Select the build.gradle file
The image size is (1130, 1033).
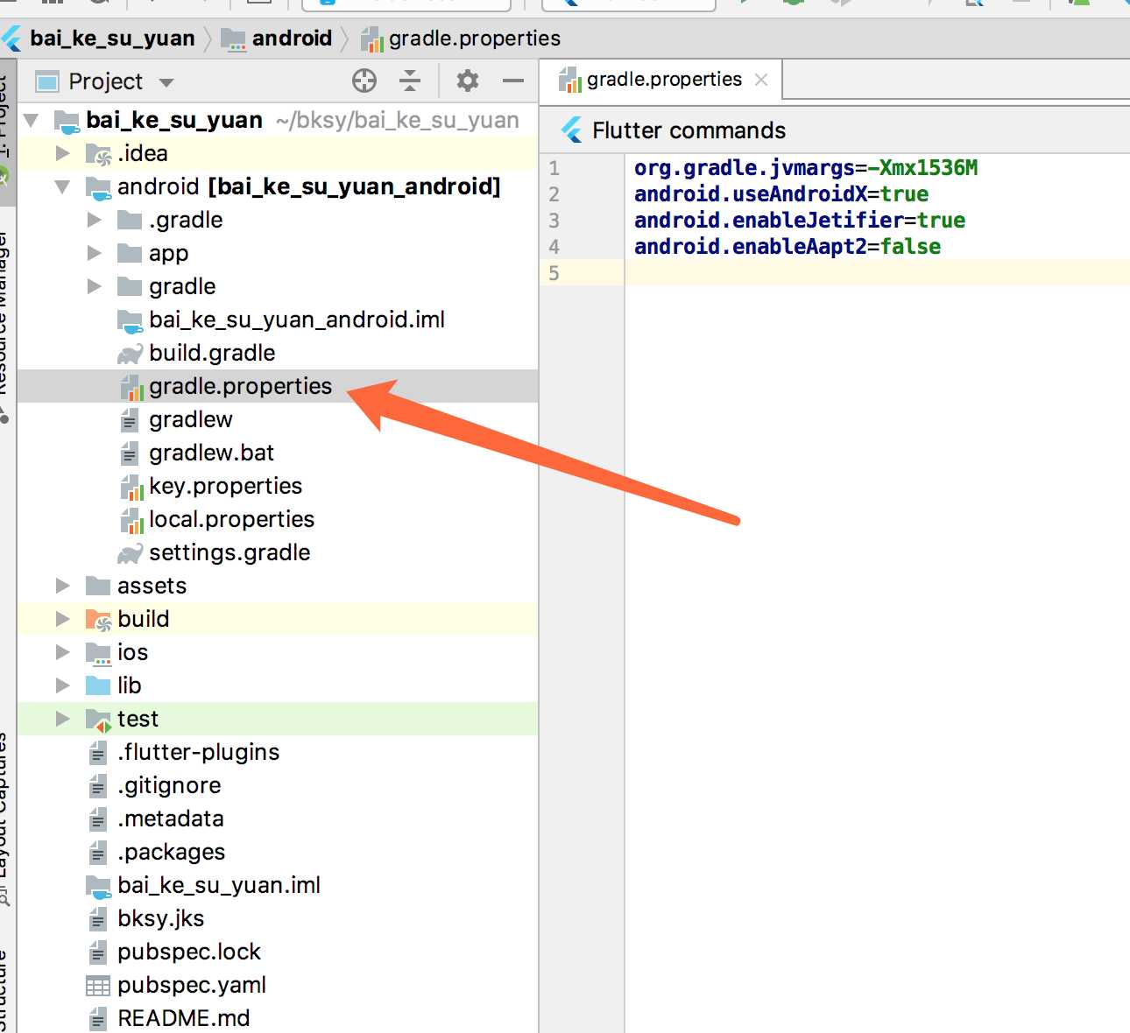[212, 353]
